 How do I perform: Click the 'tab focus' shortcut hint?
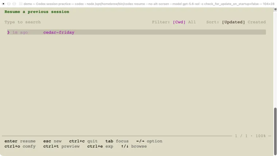pyautogui.click(x=117, y=141)
